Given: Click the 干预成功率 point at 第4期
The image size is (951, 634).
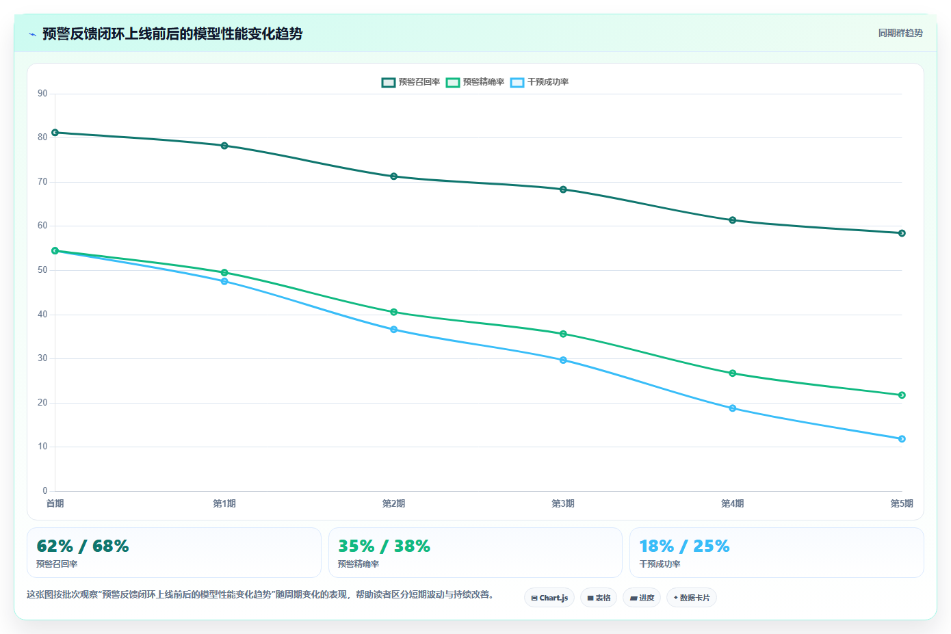Looking at the screenshot, I should click(x=733, y=408).
